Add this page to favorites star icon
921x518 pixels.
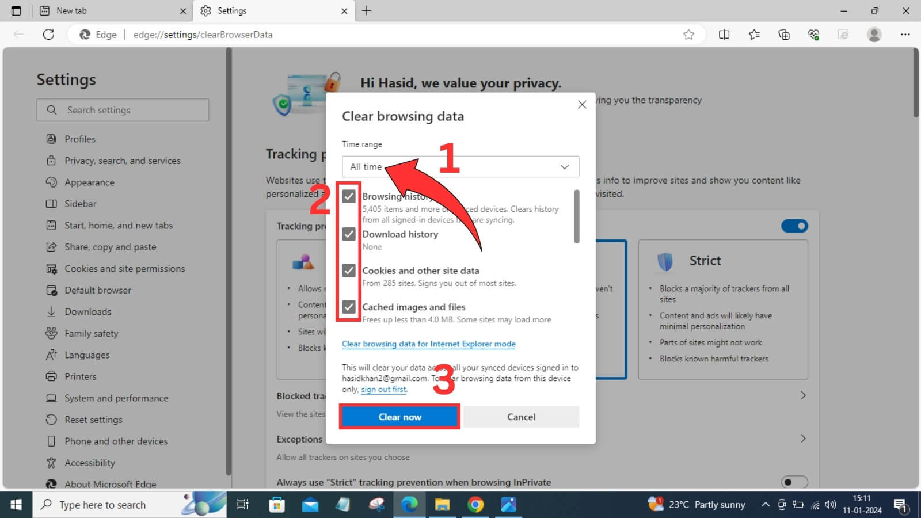[x=688, y=35]
